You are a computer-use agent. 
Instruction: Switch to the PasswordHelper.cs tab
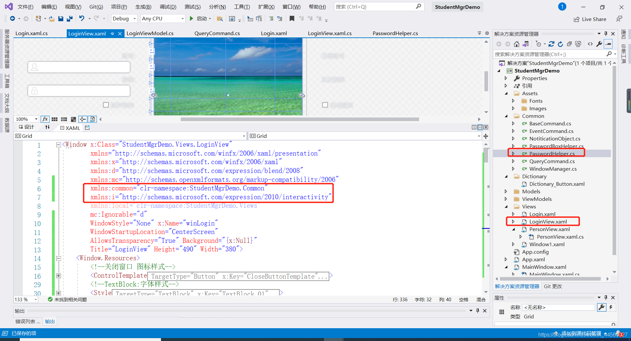[395, 33]
